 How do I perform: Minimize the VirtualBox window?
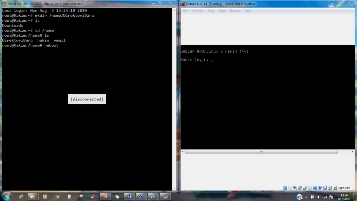332,3
